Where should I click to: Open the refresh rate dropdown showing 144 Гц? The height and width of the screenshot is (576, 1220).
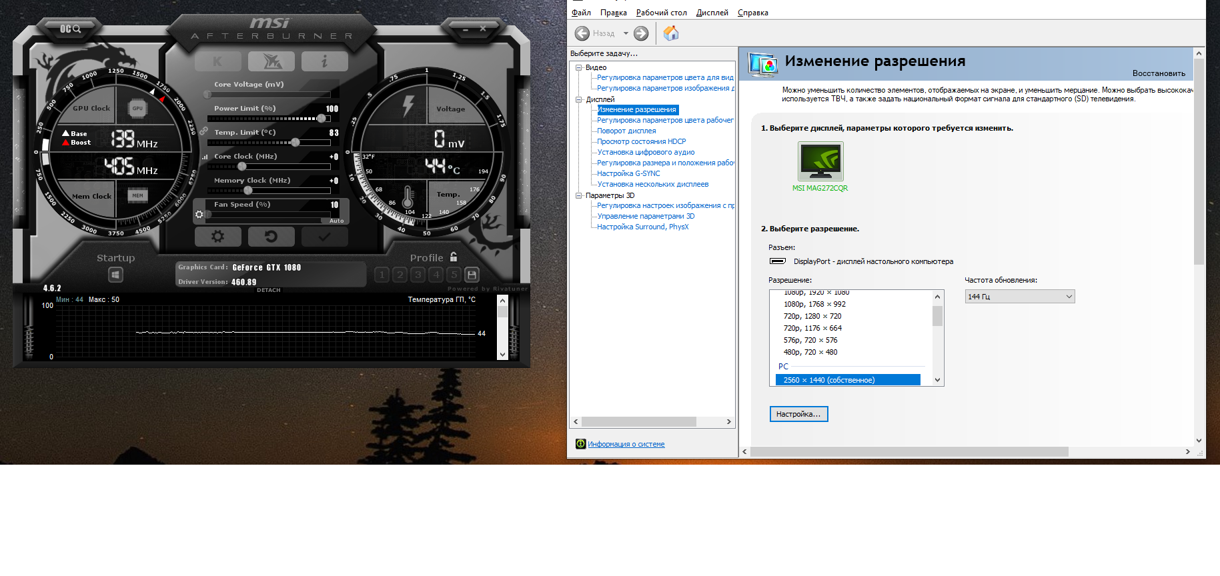[1020, 297]
